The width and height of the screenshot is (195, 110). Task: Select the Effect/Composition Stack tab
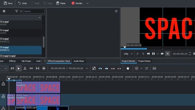pos(59,61)
